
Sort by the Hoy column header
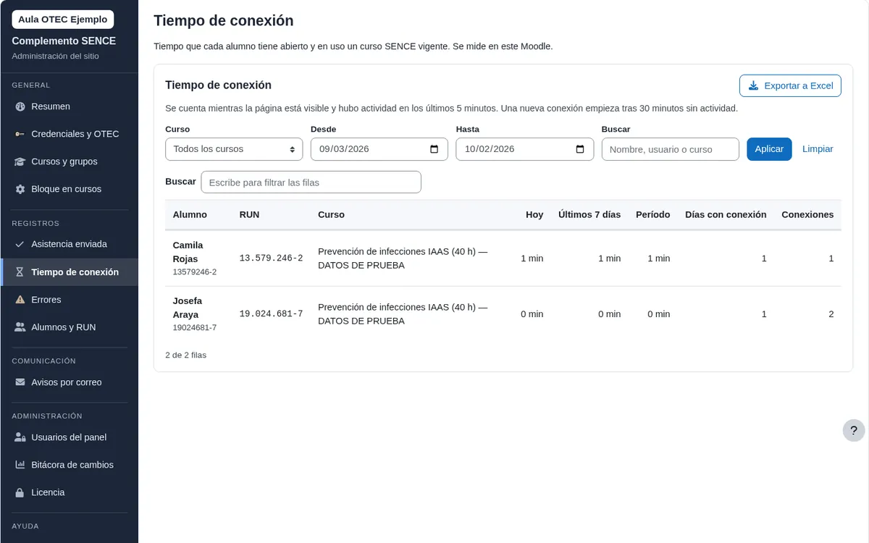(534, 215)
